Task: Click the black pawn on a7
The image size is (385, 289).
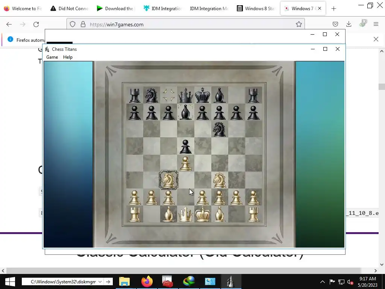Action: [x=135, y=112]
